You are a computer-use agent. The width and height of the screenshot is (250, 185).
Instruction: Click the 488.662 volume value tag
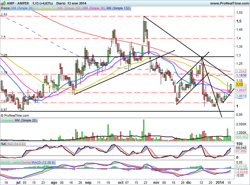click(242, 137)
